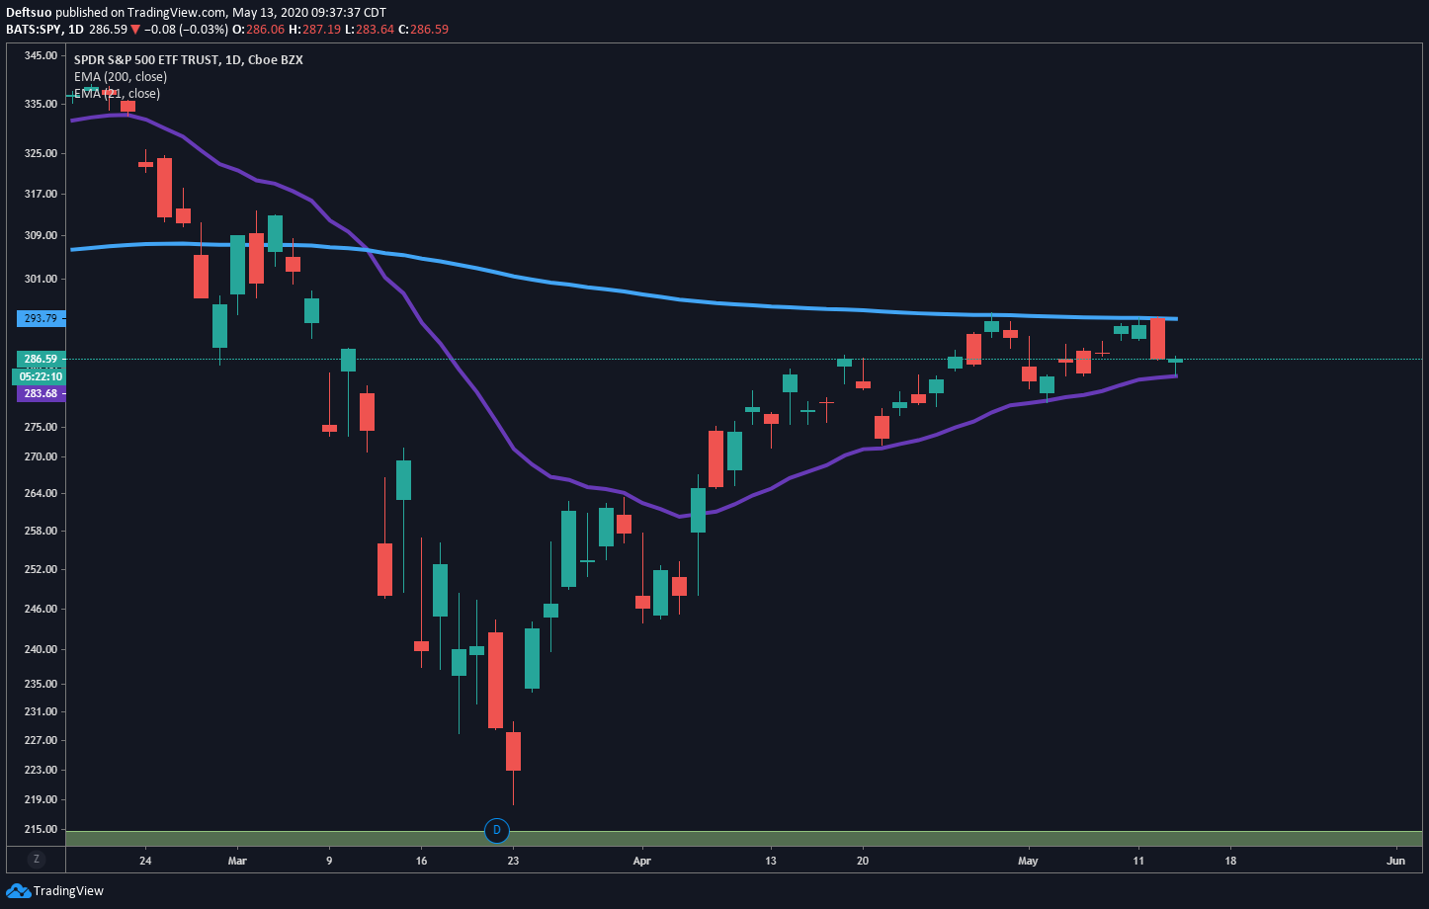Image resolution: width=1429 pixels, height=909 pixels.
Task: Click the high value 'H:287.19'
Action: [x=314, y=30]
